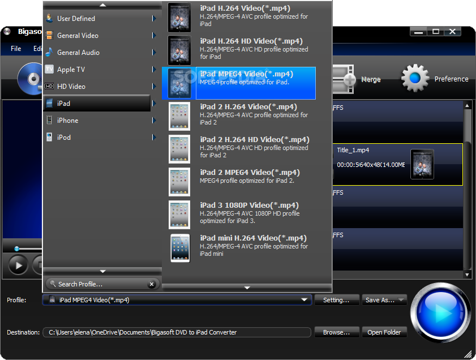The image size is (476, 360).
Task: Click the Destination path field
Action: [x=177, y=332]
